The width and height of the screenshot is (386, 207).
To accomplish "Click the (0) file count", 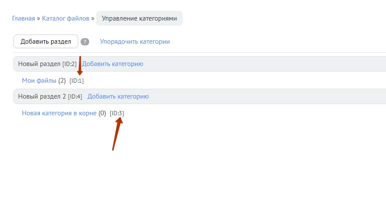I will coord(102,113).
